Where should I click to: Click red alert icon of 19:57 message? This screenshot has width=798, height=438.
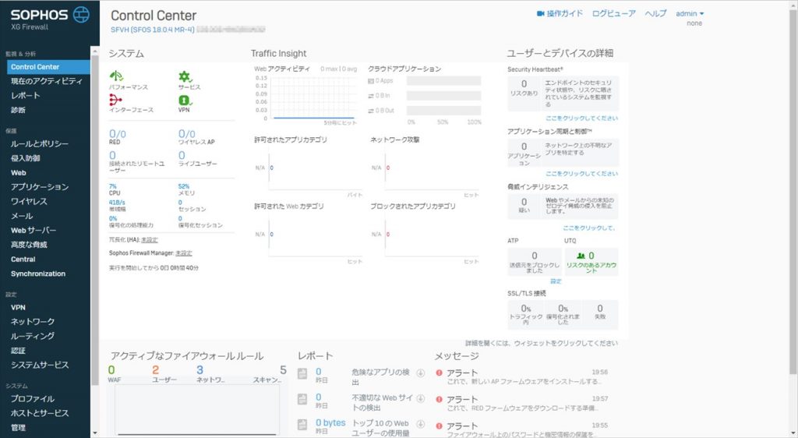[440, 399]
